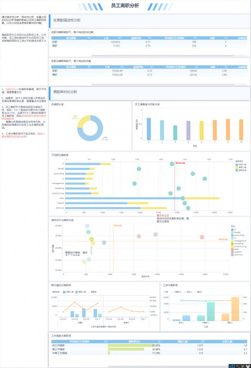Click the 员工离职分析 dashboard title
This screenshot has width=251, height=368.
point(125,6)
